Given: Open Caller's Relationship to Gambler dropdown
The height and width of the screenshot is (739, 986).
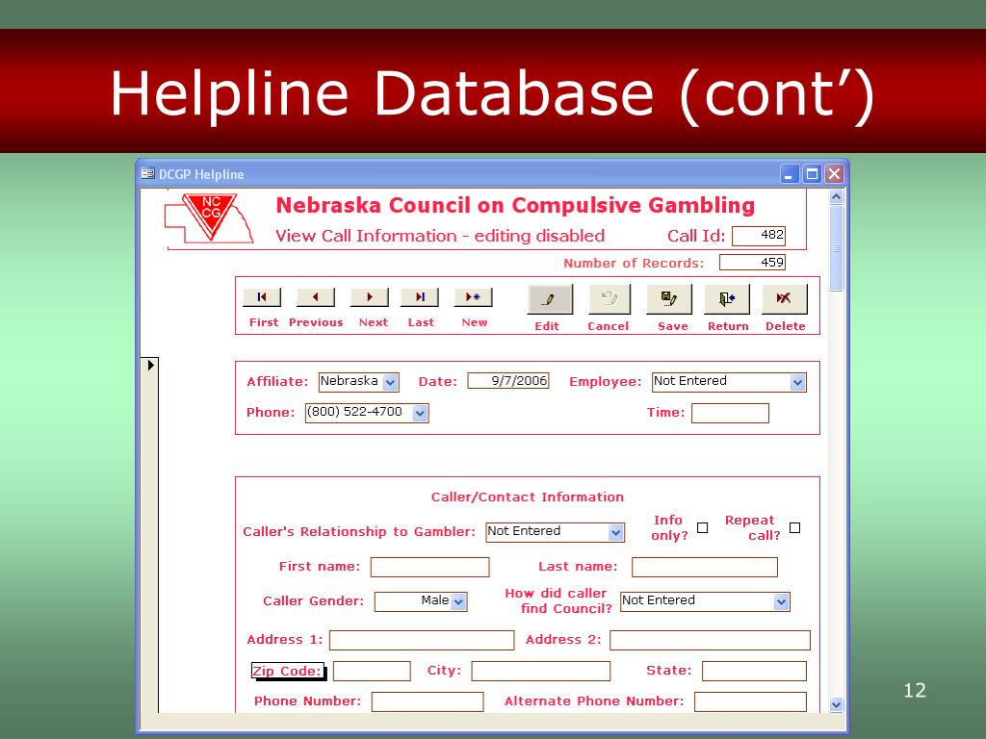Looking at the screenshot, I should 615,532.
